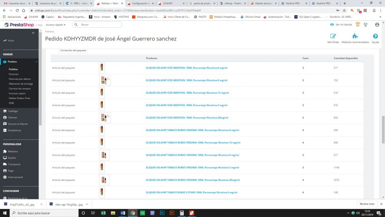Click thumbnail of ICED MENTHOL Nicotina-0 product
The image size is (385, 217).
(105, 80)
